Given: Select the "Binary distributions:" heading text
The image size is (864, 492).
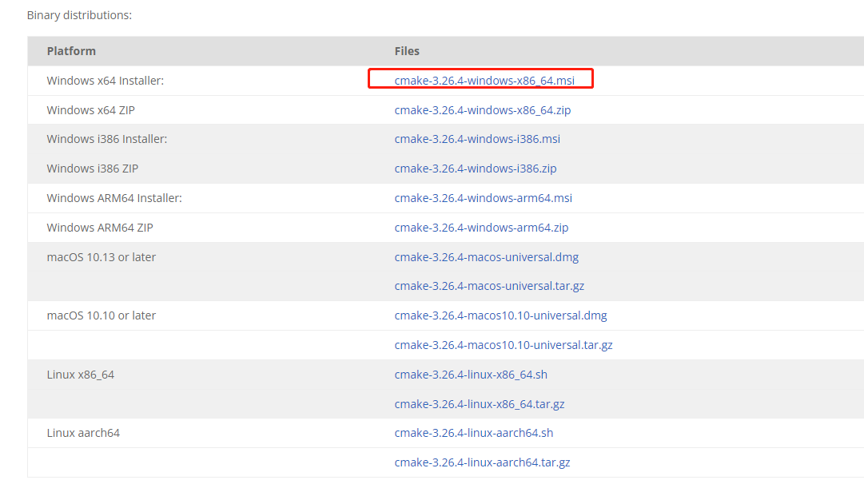Looking at the screenshot, I should [79, 15].
